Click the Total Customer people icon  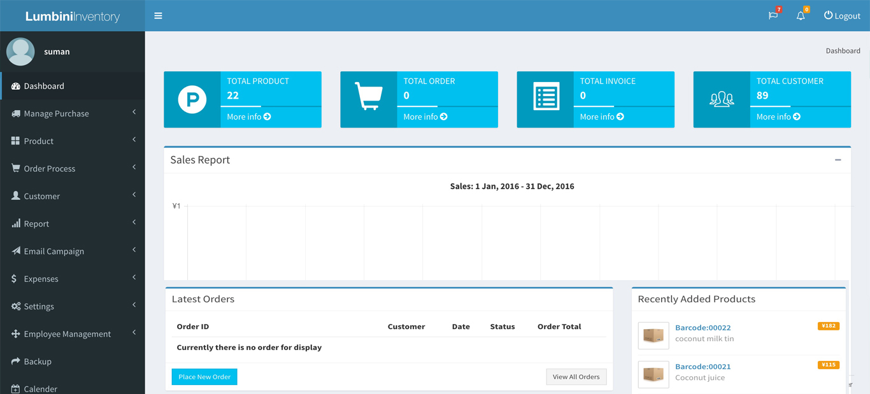(722, 99)
